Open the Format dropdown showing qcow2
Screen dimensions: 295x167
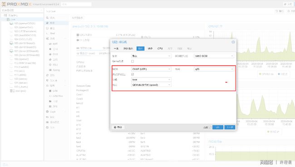151,85
